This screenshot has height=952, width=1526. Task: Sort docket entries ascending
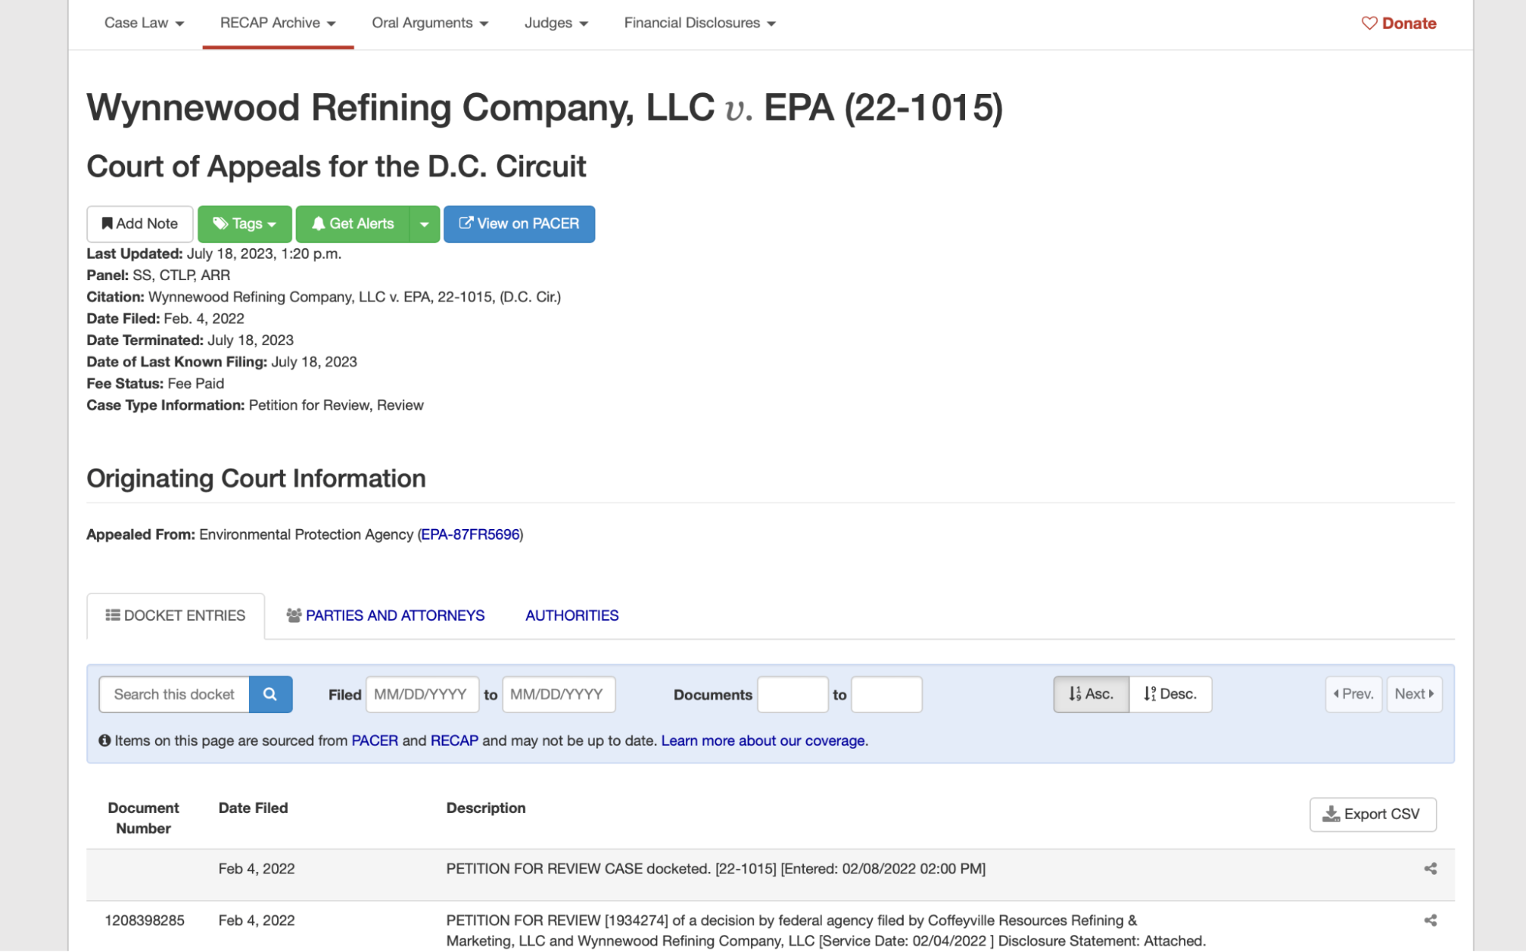click(1090, 694)
